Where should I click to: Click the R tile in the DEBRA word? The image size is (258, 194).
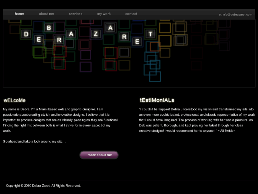59,41
